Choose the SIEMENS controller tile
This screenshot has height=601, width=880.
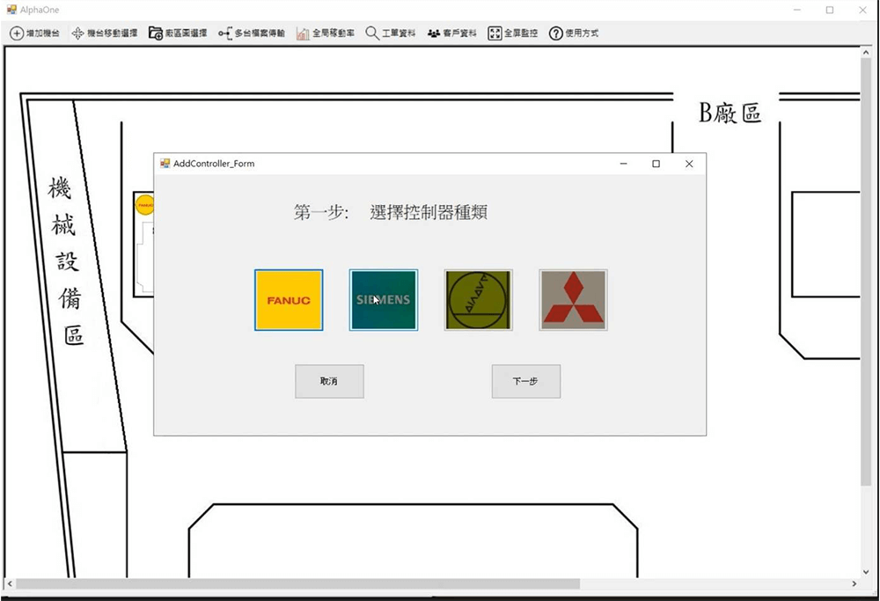384,300
